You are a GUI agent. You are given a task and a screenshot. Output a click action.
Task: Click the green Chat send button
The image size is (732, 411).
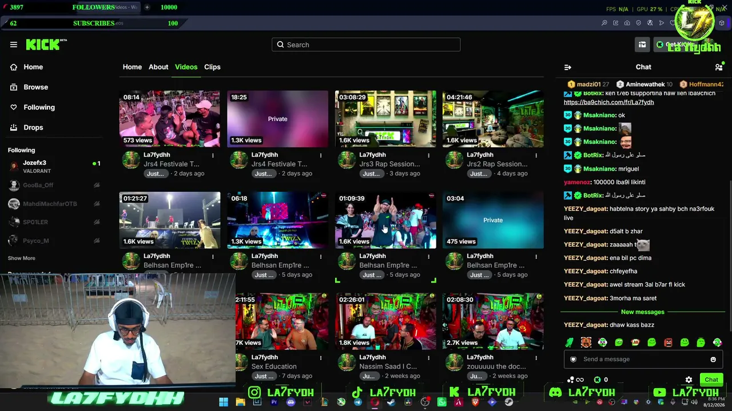coord(711,380)
